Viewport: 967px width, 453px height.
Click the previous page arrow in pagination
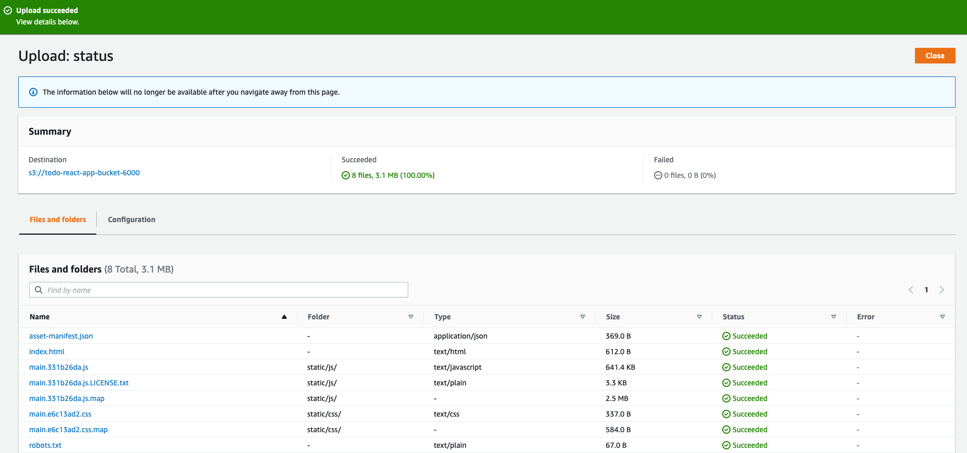coord(911,290)
